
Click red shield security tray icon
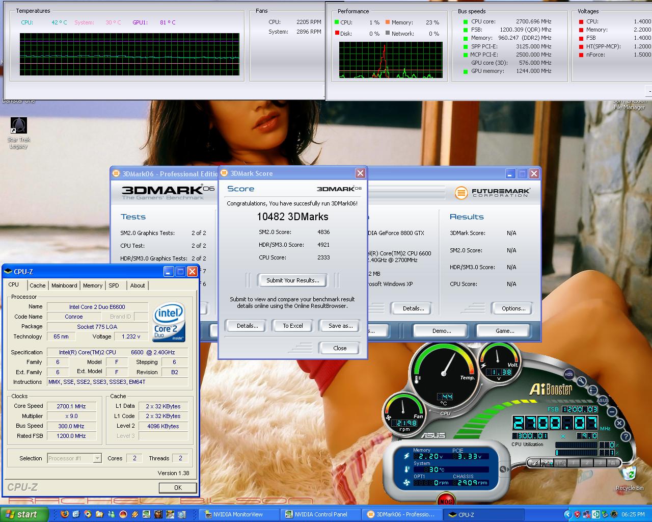[x=577, y=514]
